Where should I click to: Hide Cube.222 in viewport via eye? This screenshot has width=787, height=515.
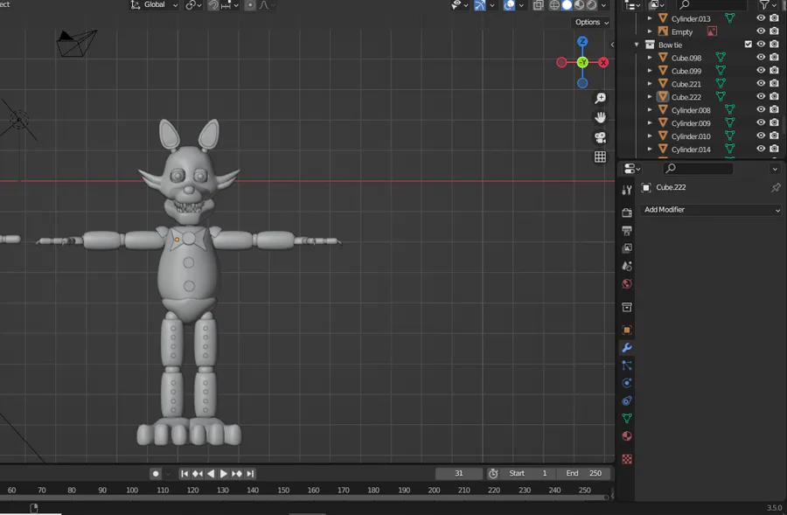(x=761, y=96)
